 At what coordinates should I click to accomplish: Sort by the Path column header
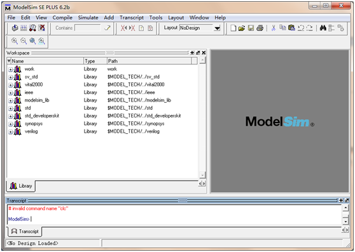149,61
